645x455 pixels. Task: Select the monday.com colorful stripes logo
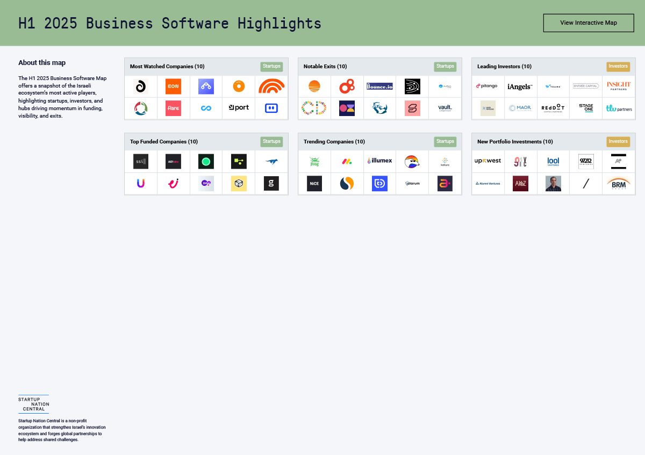(x=347, y=161)
